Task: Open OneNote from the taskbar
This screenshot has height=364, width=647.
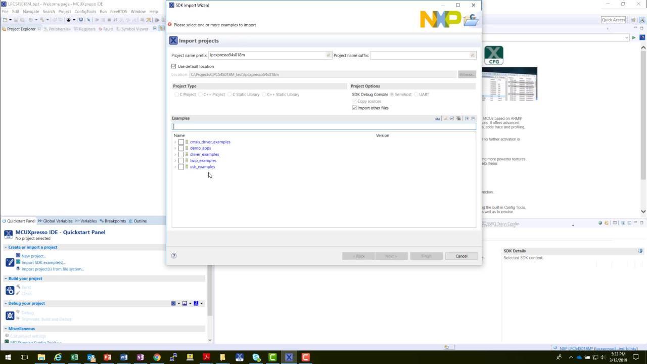Action: [x=141, y=357]
